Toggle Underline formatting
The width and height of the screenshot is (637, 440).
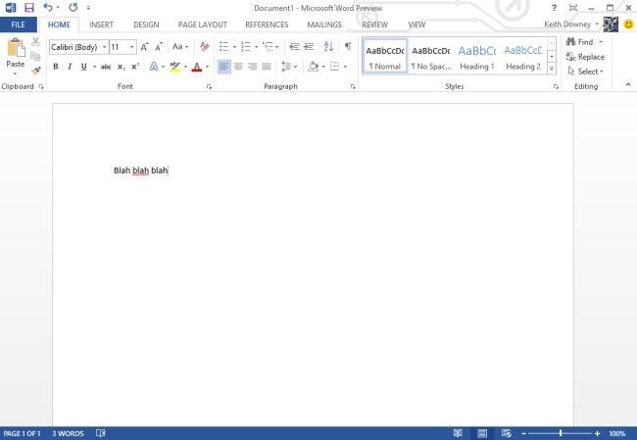tap(83, 67)
